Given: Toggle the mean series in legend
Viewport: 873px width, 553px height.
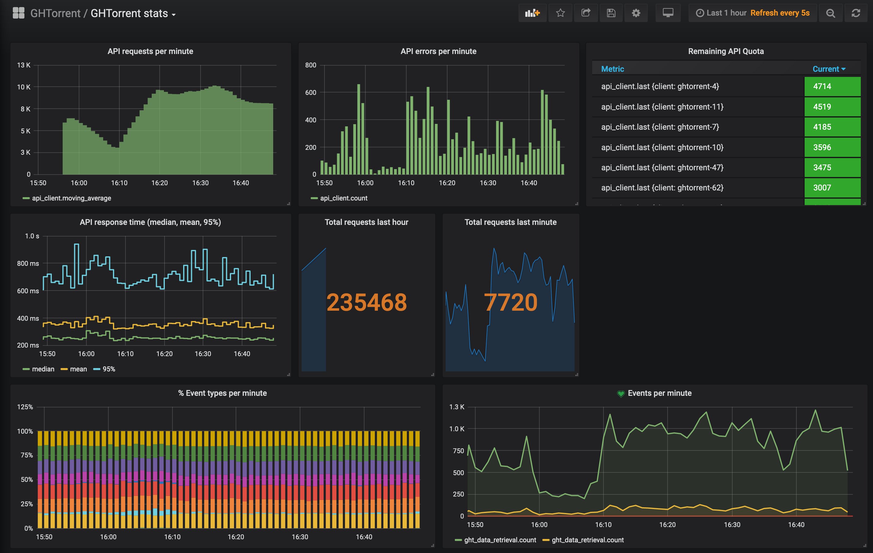Looking at the screenshot, I should point(78,369).
